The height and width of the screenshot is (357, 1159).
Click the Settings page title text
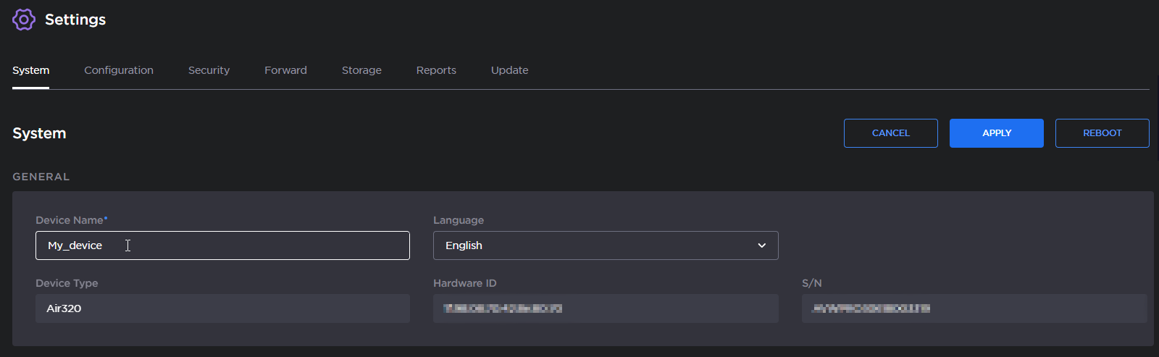click(75, 20)
